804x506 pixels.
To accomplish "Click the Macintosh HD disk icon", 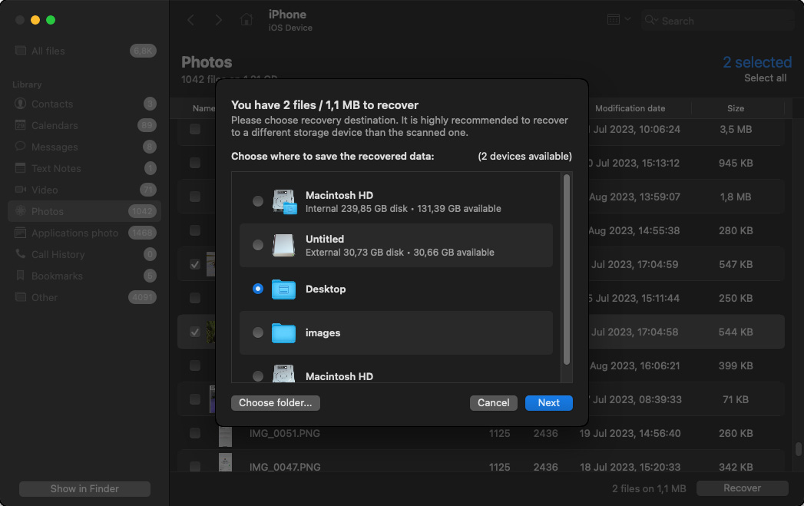I will 283,201.
